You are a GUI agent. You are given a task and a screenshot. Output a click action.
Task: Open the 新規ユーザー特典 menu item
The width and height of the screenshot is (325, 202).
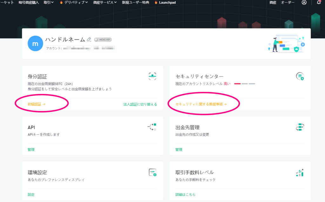click(x=135, y=3)
